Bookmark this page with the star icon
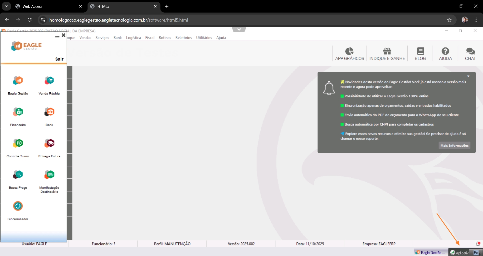The height and width of the screenshot is (256, 483). pyautogui.click(x=449, y=20)
